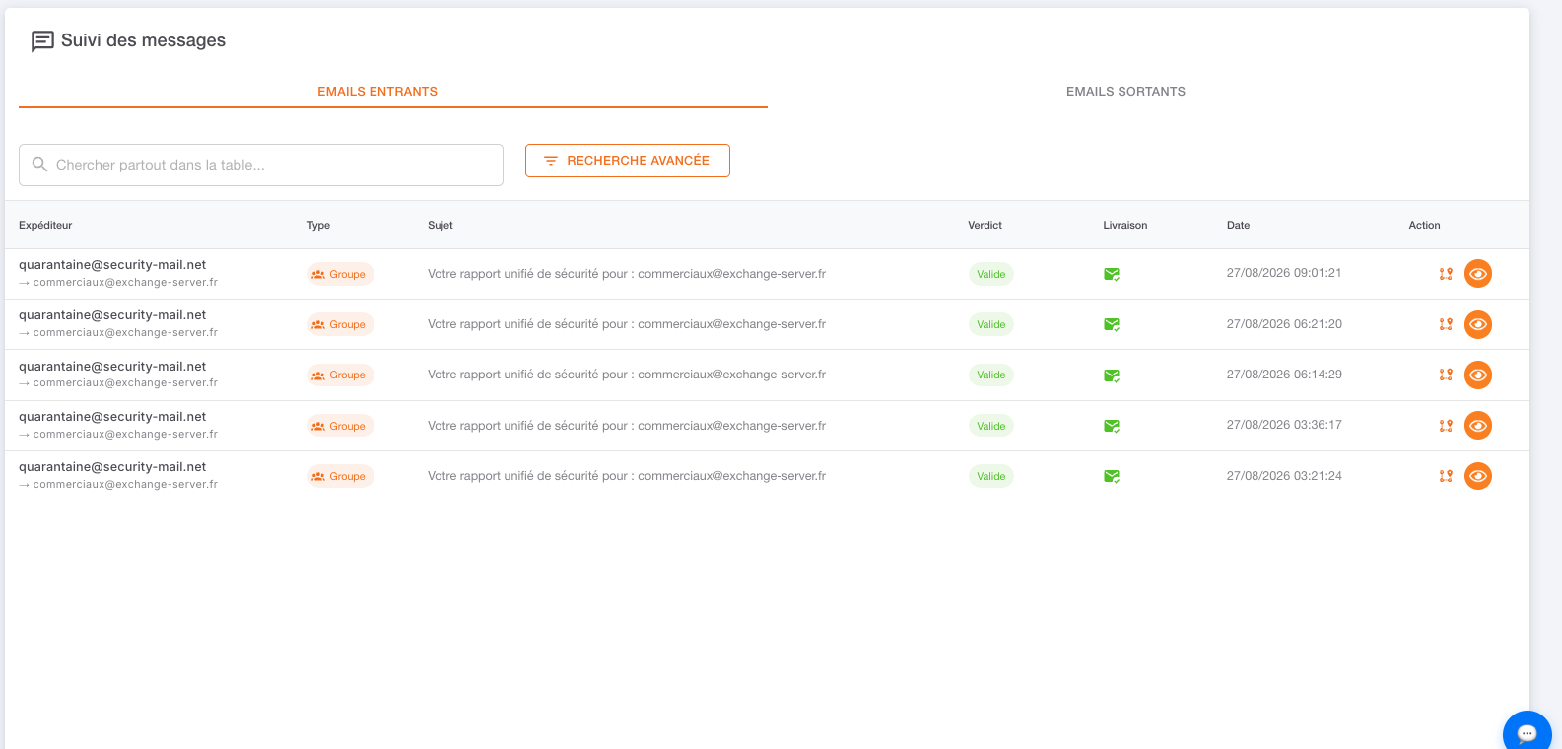Screen dimensions: 1562x749
Task: Click delivery envelope icon for 03:36:17 row
Action: [x=1112, y=426]
